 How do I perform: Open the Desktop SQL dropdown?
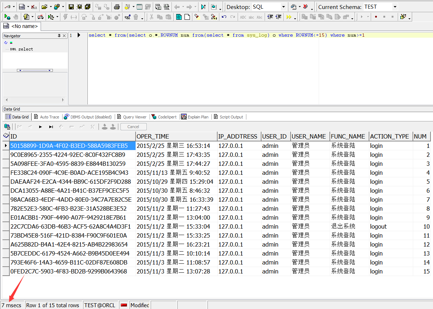point(283,7)
